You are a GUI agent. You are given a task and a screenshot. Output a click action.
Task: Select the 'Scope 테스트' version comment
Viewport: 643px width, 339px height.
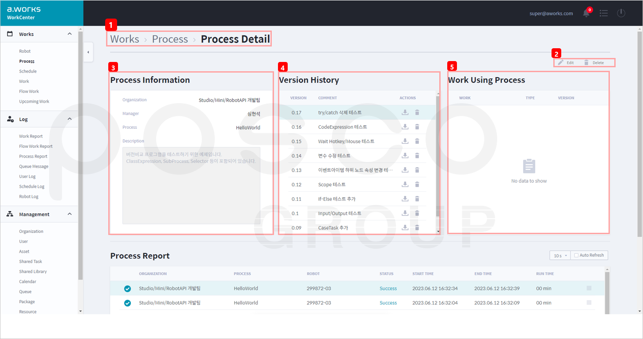(332, 185)
